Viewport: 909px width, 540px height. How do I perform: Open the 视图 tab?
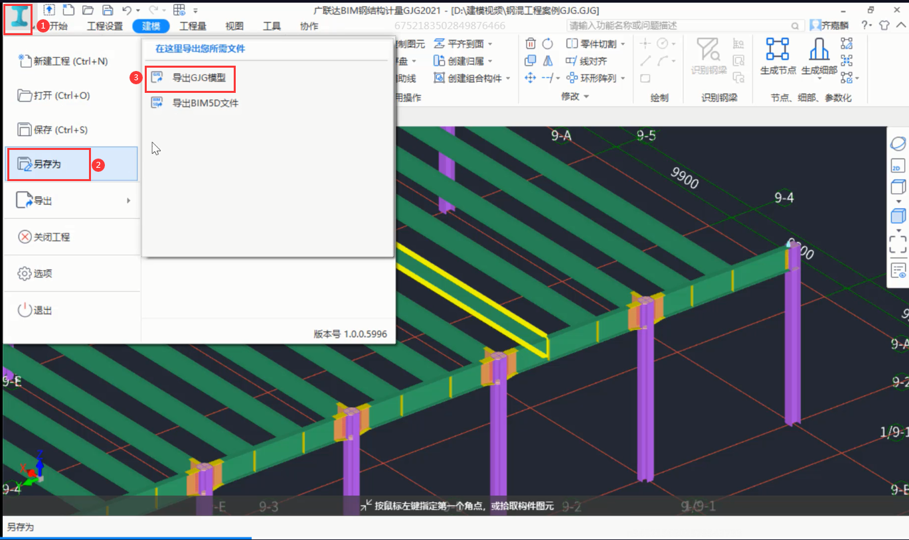[x=234, y=26]
